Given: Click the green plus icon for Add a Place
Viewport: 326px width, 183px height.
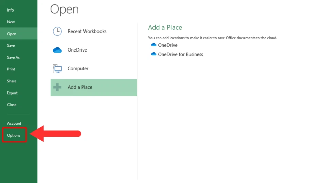Looking at the screenshot, I should click(x=57, y=87).
